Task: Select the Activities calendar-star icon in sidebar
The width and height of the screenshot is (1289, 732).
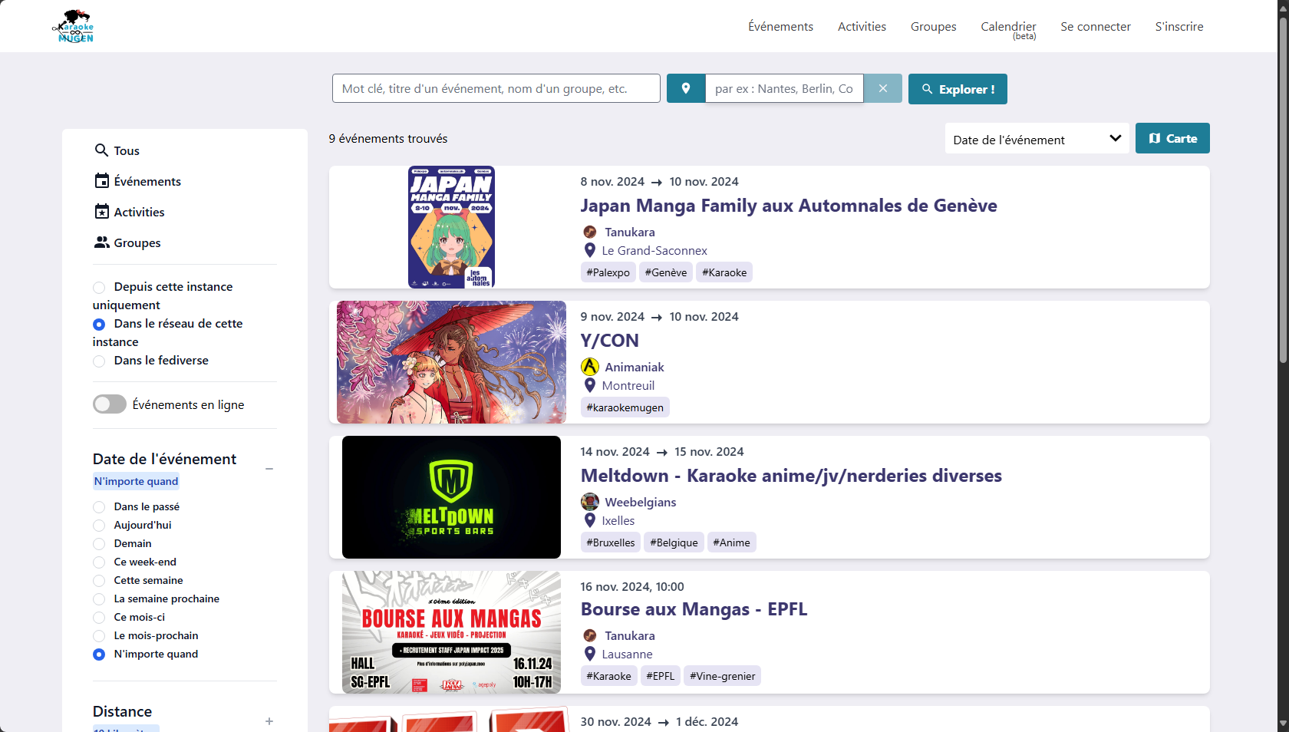Action: coord(102,212)
